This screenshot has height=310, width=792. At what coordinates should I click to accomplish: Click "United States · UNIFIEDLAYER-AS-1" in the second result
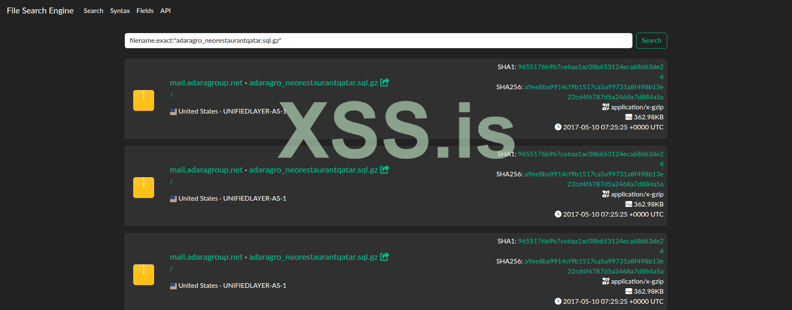coord(232,199)
